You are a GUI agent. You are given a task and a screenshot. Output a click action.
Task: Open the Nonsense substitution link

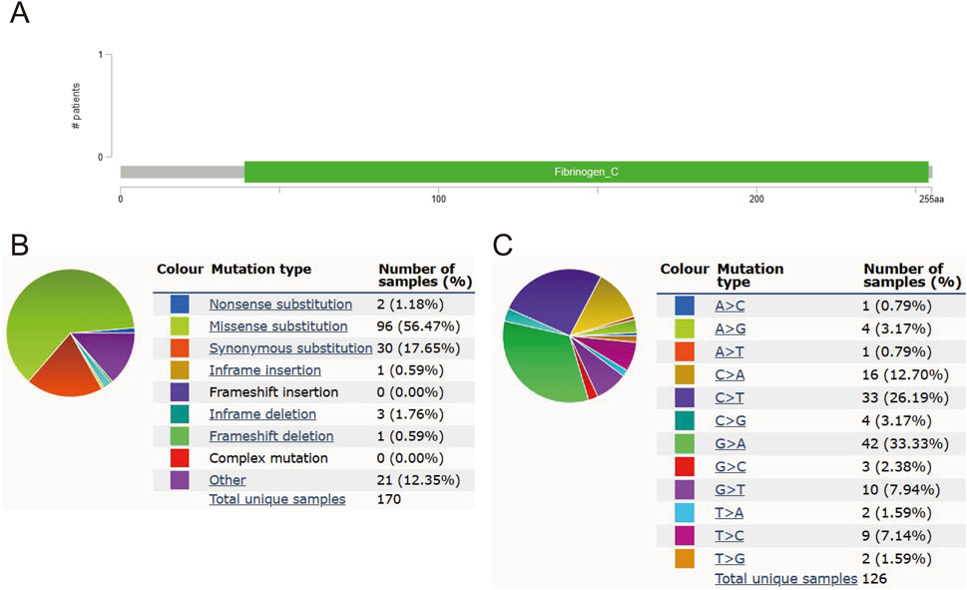click(x=280, y=304)
